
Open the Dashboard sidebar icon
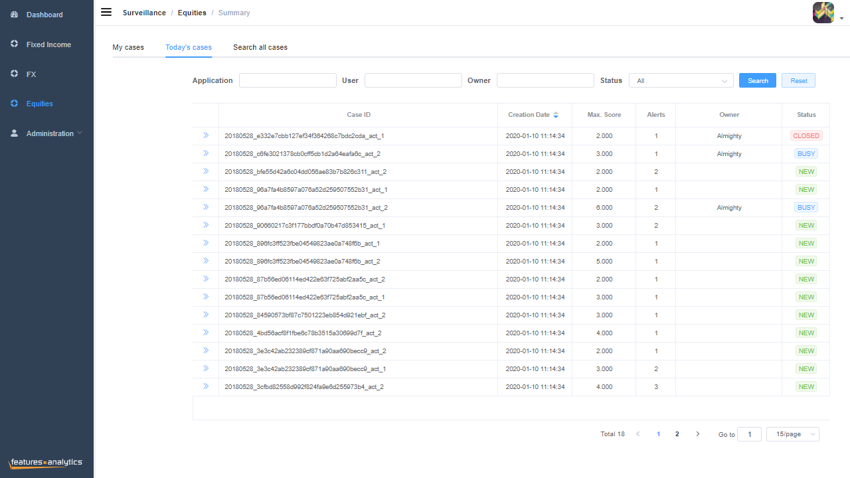pos(15,14)
